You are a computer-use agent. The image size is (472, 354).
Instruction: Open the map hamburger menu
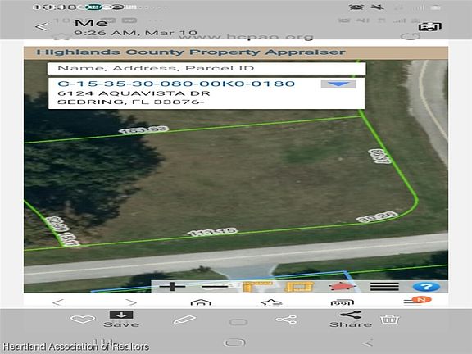pos(384,286)
